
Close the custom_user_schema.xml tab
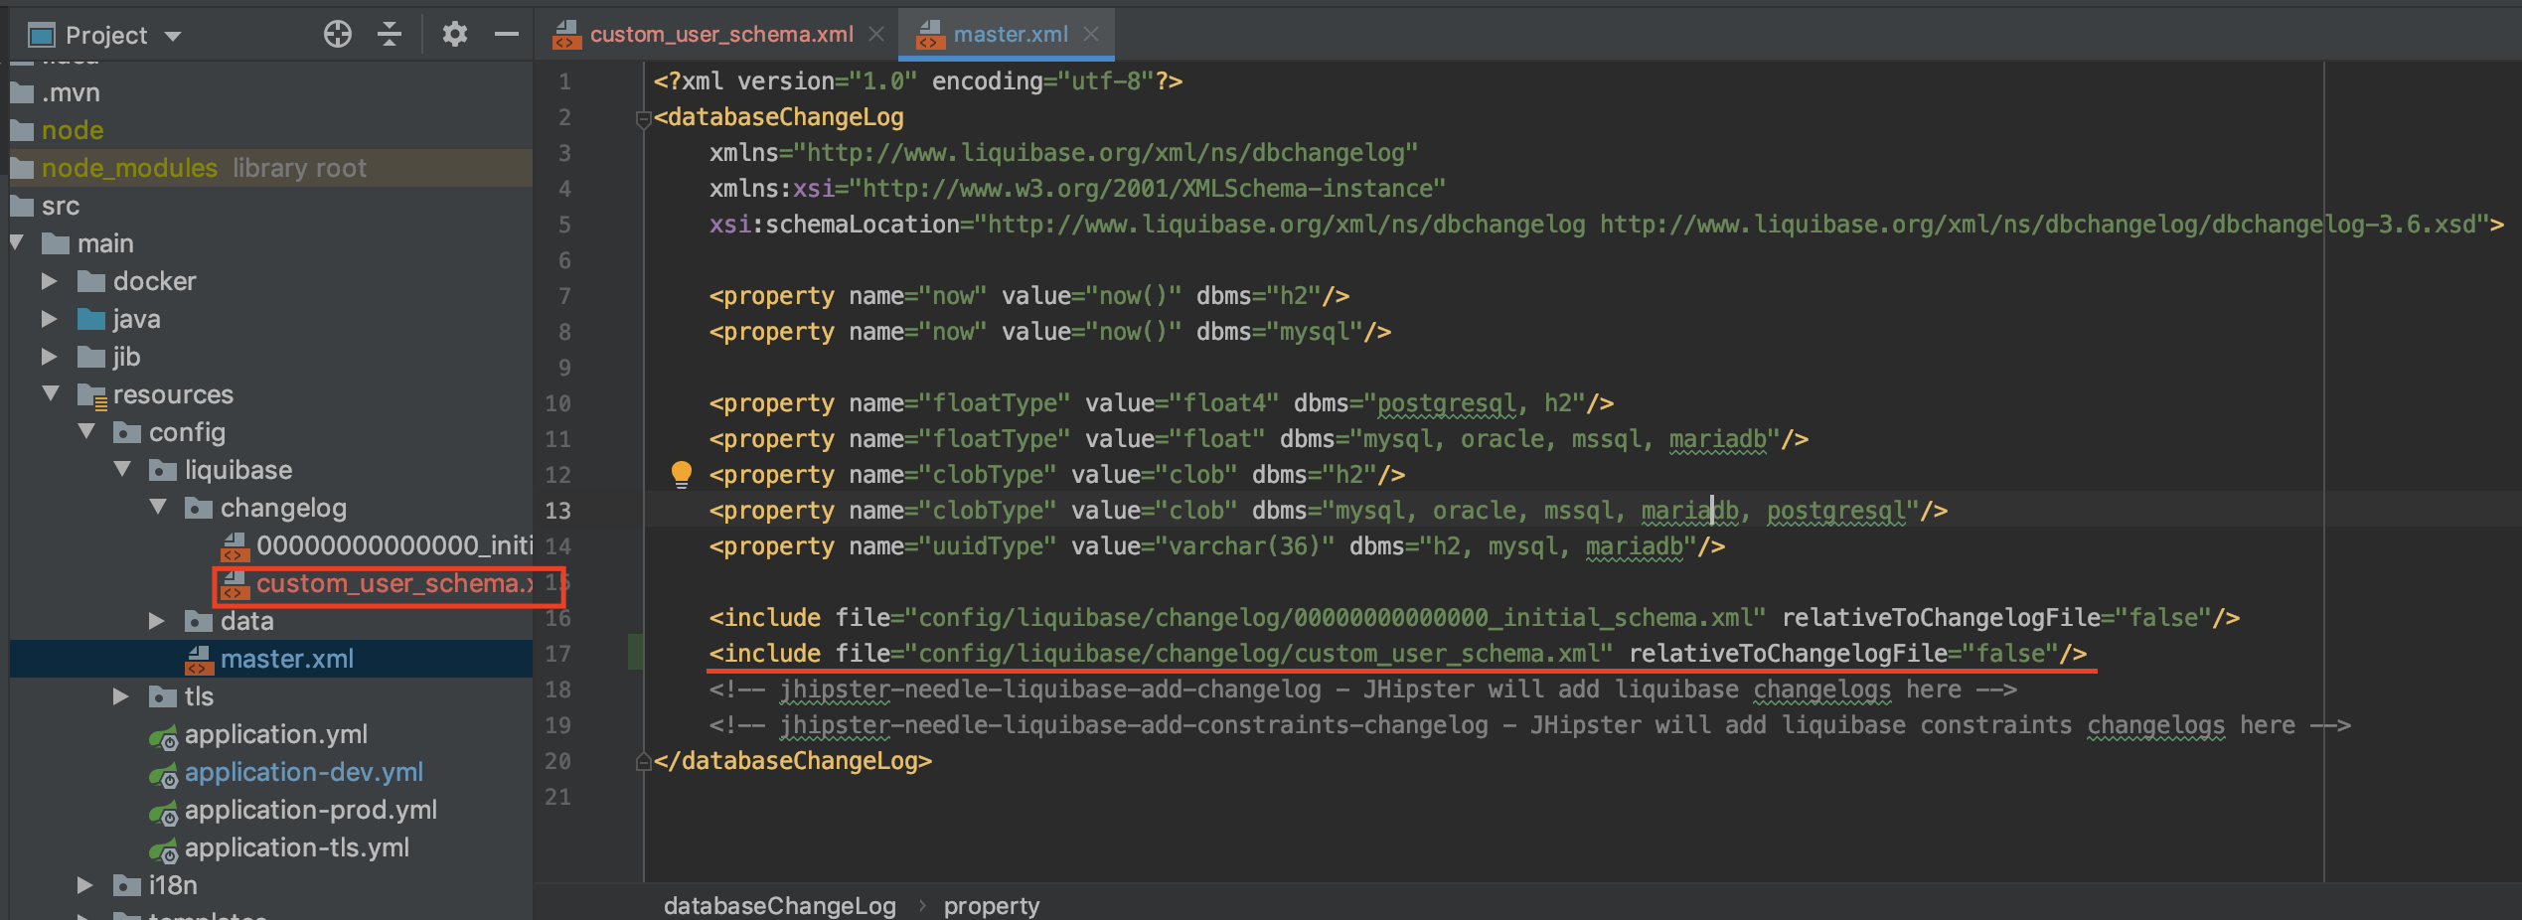coord(876,35)
